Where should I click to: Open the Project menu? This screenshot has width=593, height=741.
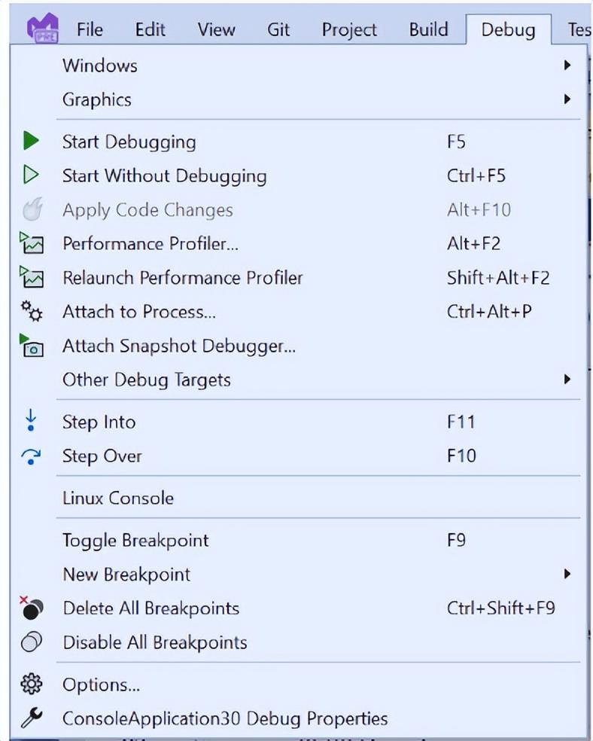click(349, 30)
